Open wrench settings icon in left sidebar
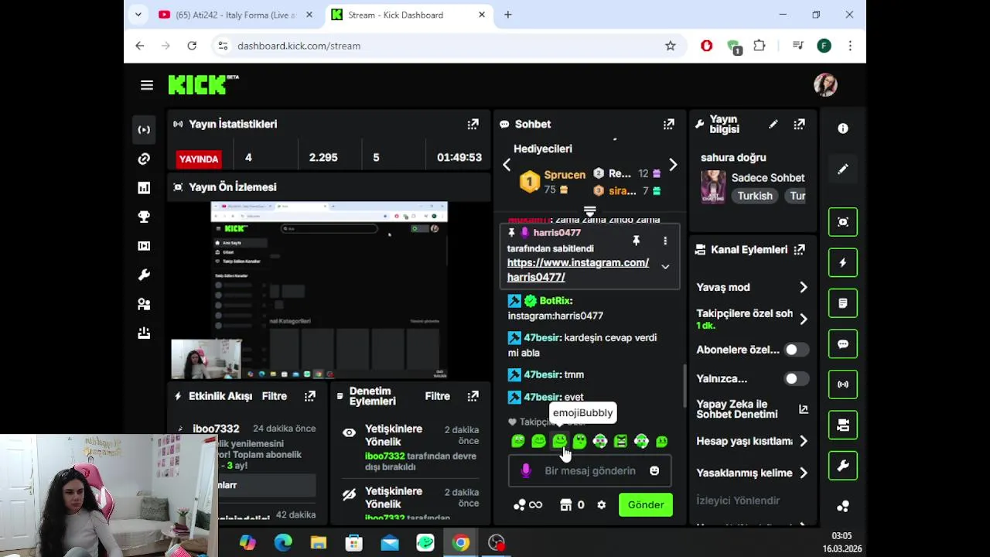 [x=144, y=275]
